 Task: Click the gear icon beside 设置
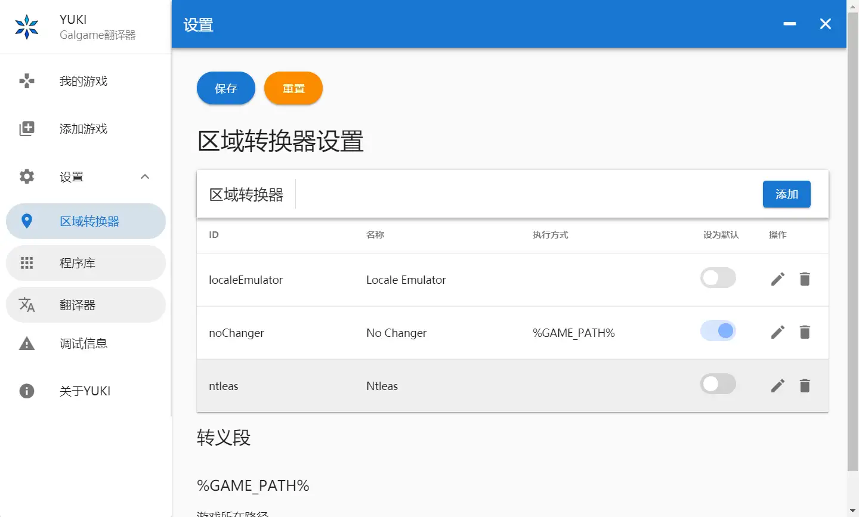click(27, 177)
